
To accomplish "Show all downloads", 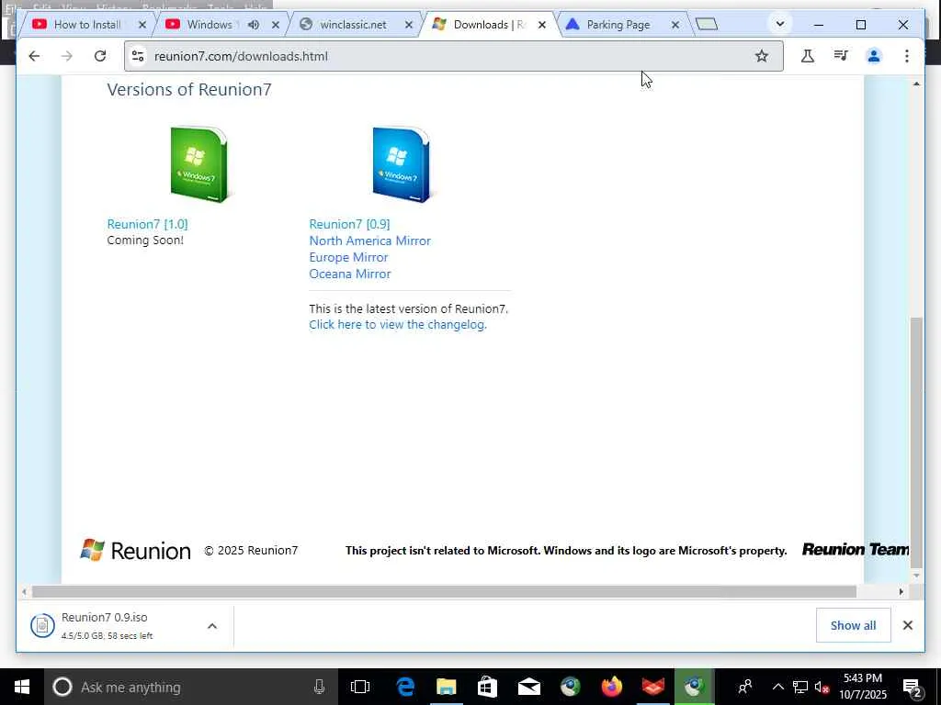I will 853,626.
